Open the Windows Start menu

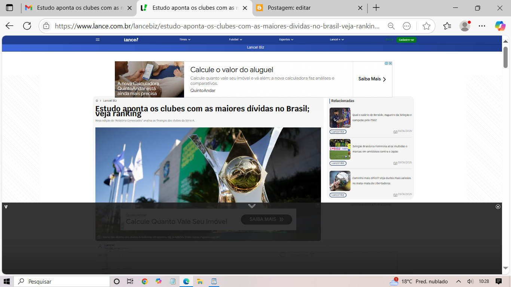[7, 281]
